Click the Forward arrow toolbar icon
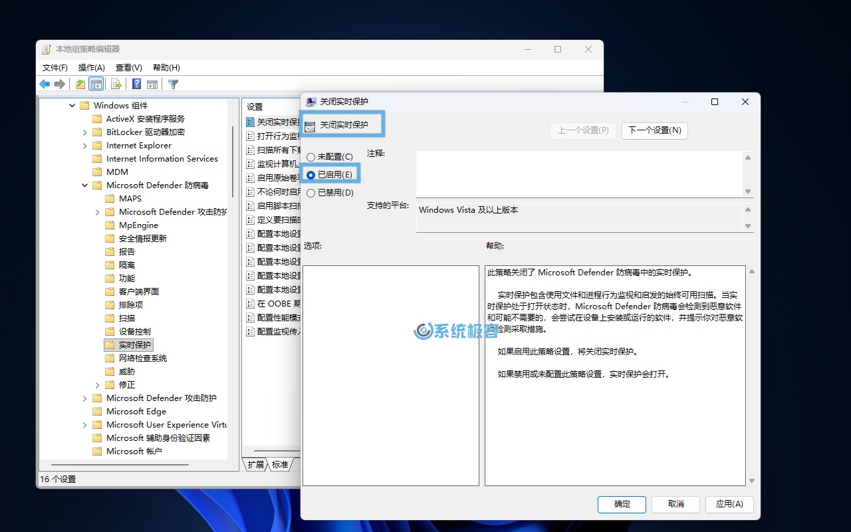The height and width of the screenshot is (532, 851). click(x=60, y=84)
